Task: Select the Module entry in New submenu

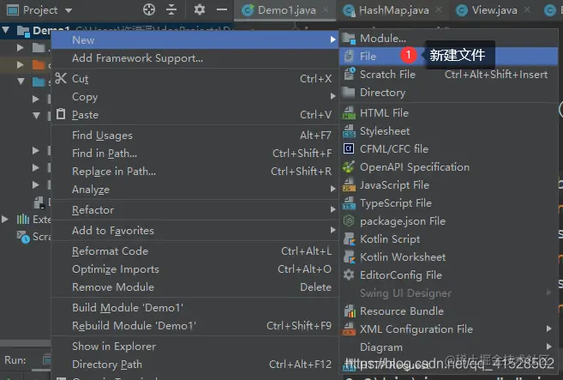Action: [448, 38]
